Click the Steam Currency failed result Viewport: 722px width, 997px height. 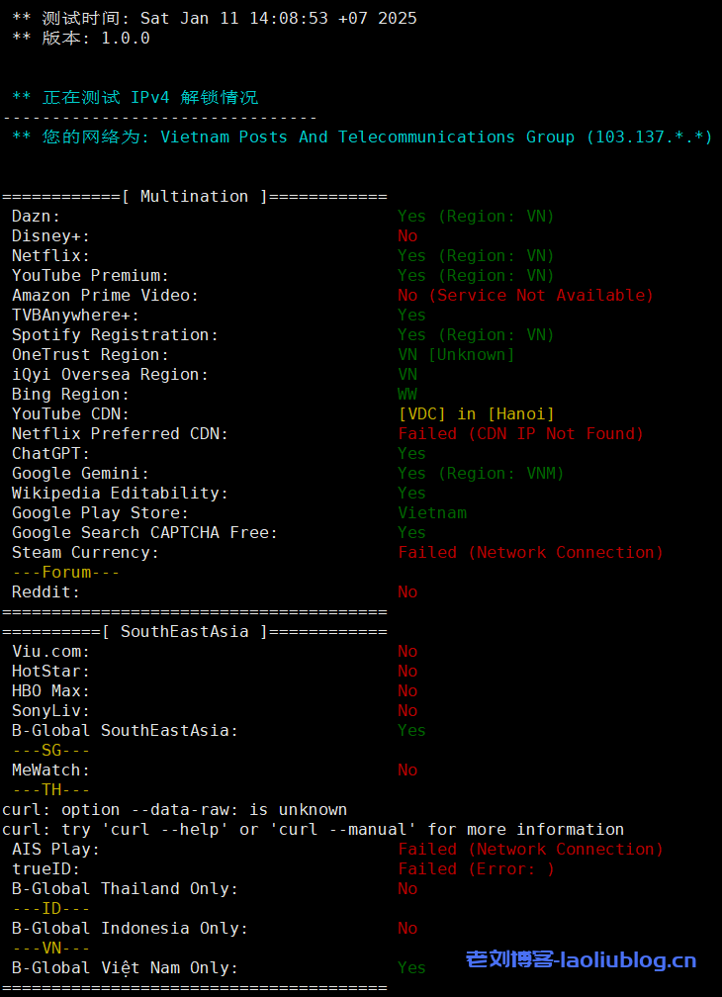530,553
